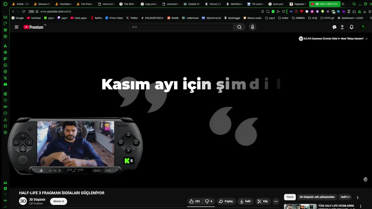The width and height of the screenshot is (372, 209).
Task: Dislike the video with thumbs down 6
Action: click(209, 201)
